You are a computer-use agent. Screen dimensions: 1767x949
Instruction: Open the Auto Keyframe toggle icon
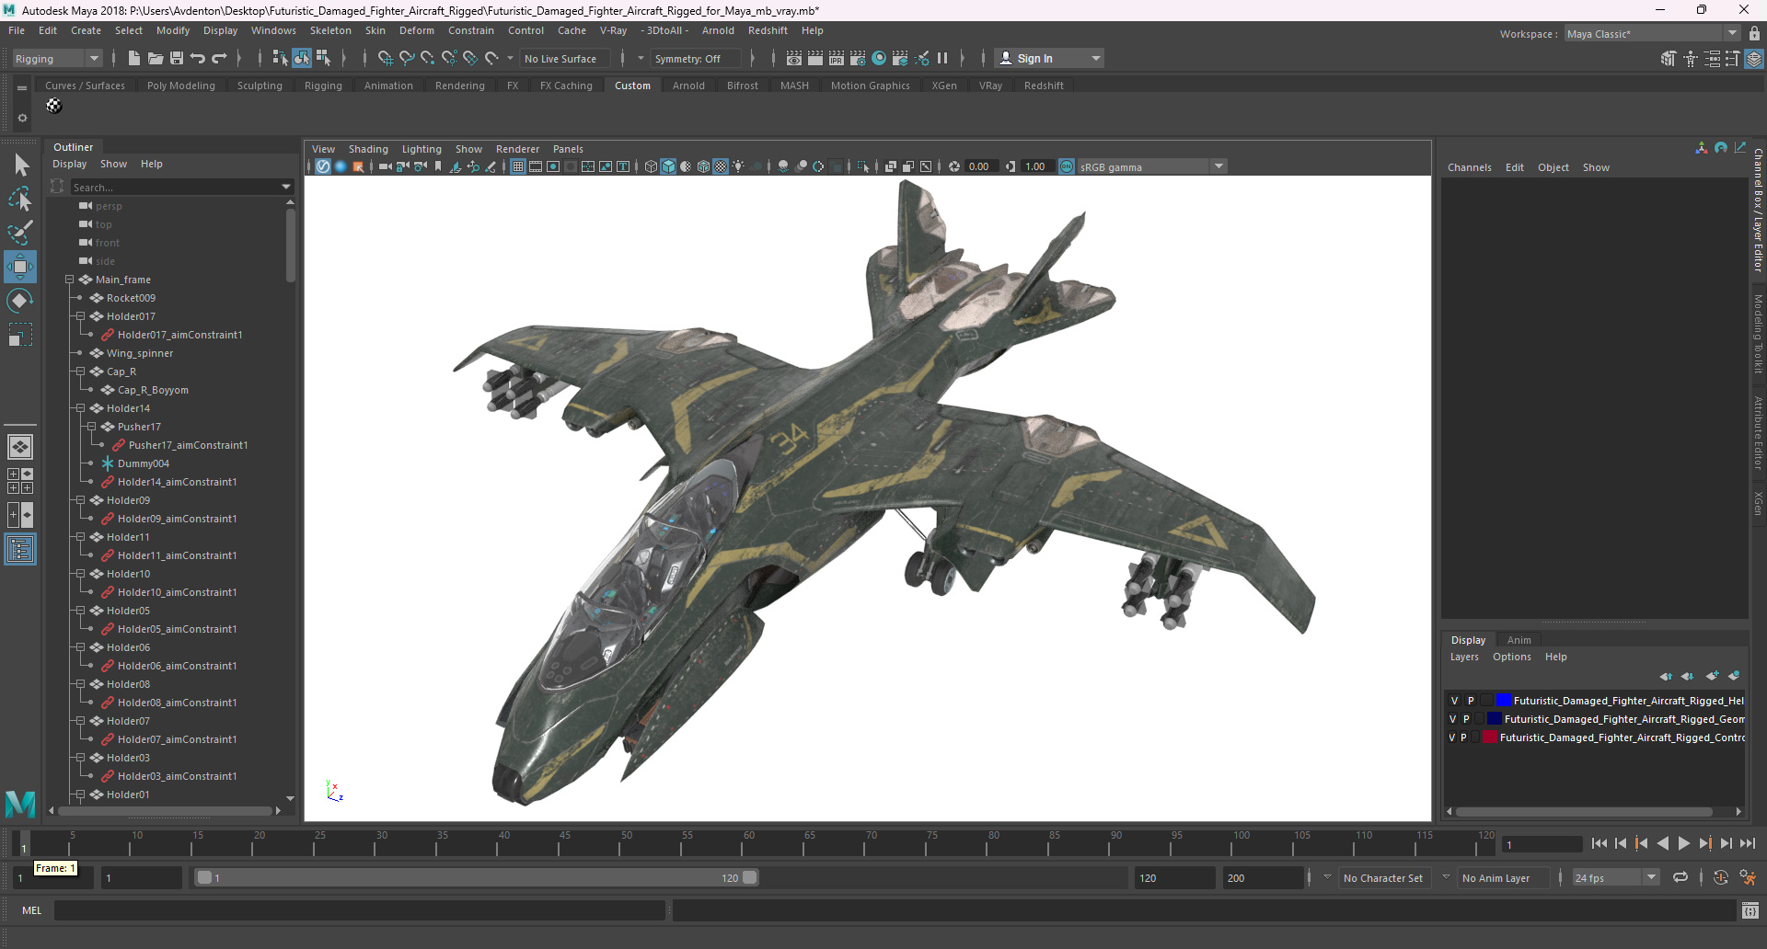point(1721,877)
